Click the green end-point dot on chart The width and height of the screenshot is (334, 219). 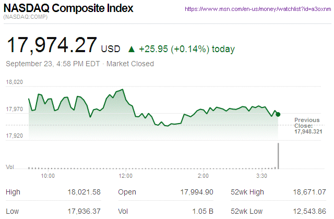278,114
